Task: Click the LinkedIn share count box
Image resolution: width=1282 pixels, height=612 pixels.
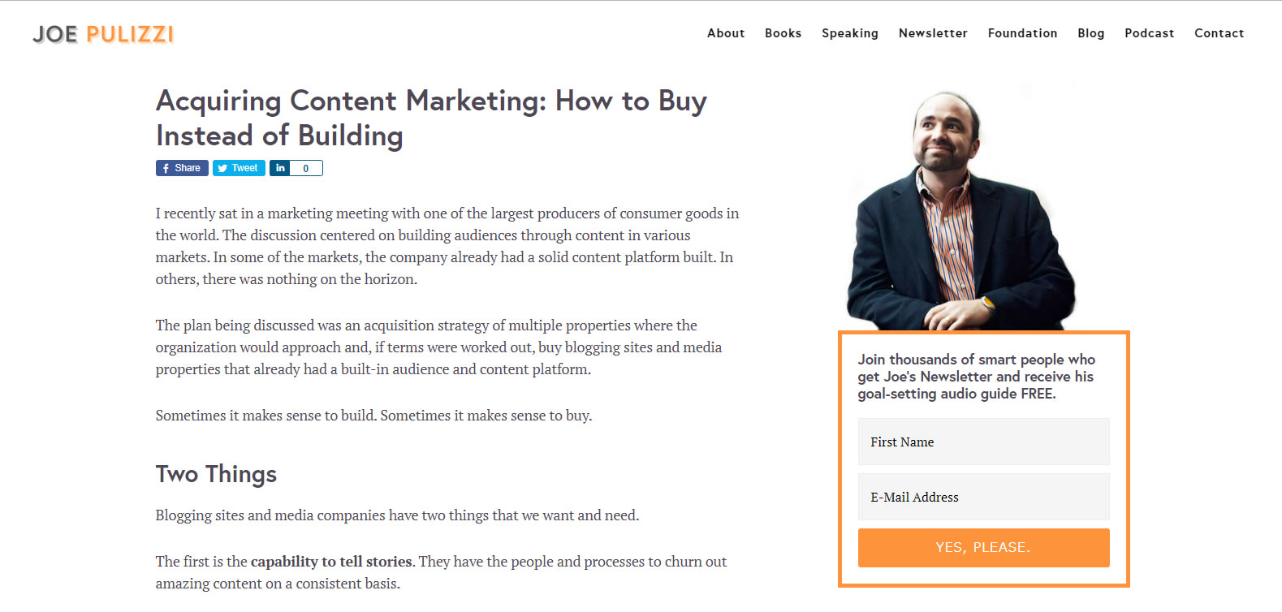Action: 306,168
